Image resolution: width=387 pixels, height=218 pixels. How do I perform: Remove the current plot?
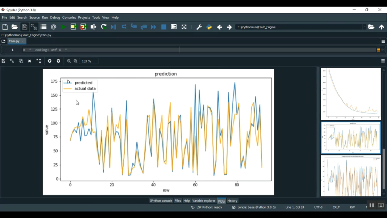(x=30, y=61)
